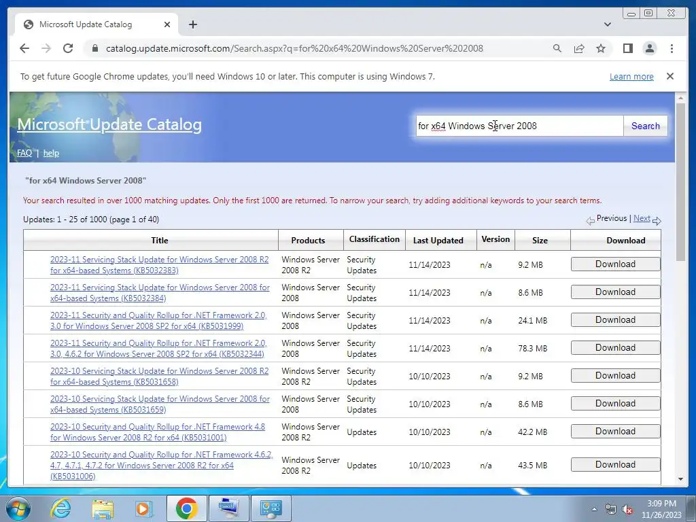Click the Search button
This screenshot has height=522, width=696.
point(646,126)
